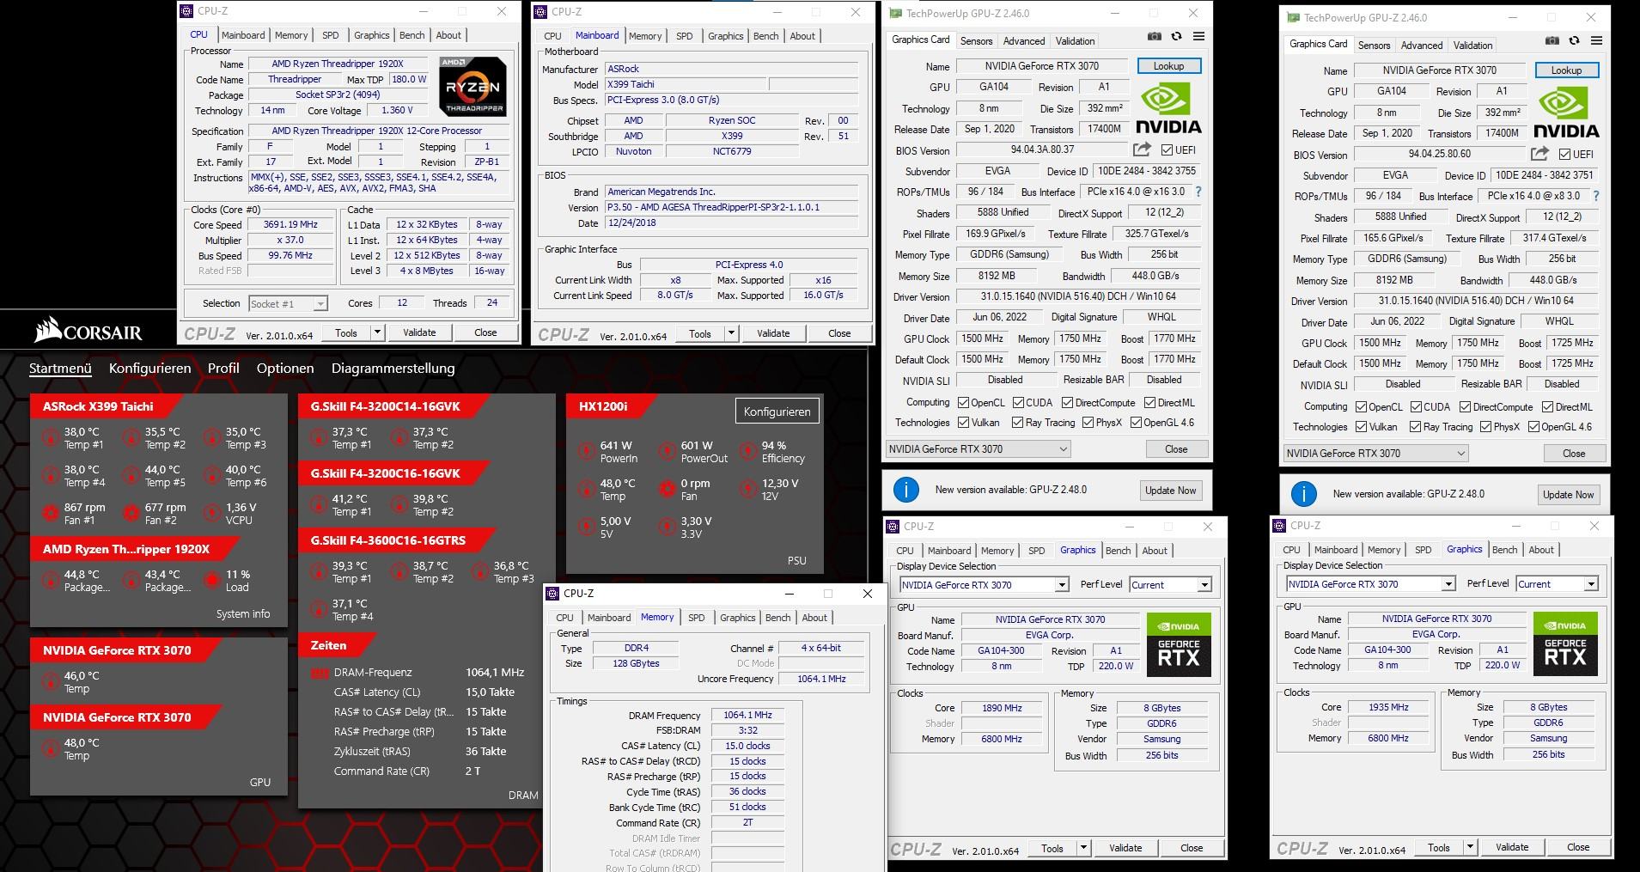Click the Fan #2 677 rpm icon in Corsair
The width and height of the screenshot is (1640, 872).
coord(131,513)
